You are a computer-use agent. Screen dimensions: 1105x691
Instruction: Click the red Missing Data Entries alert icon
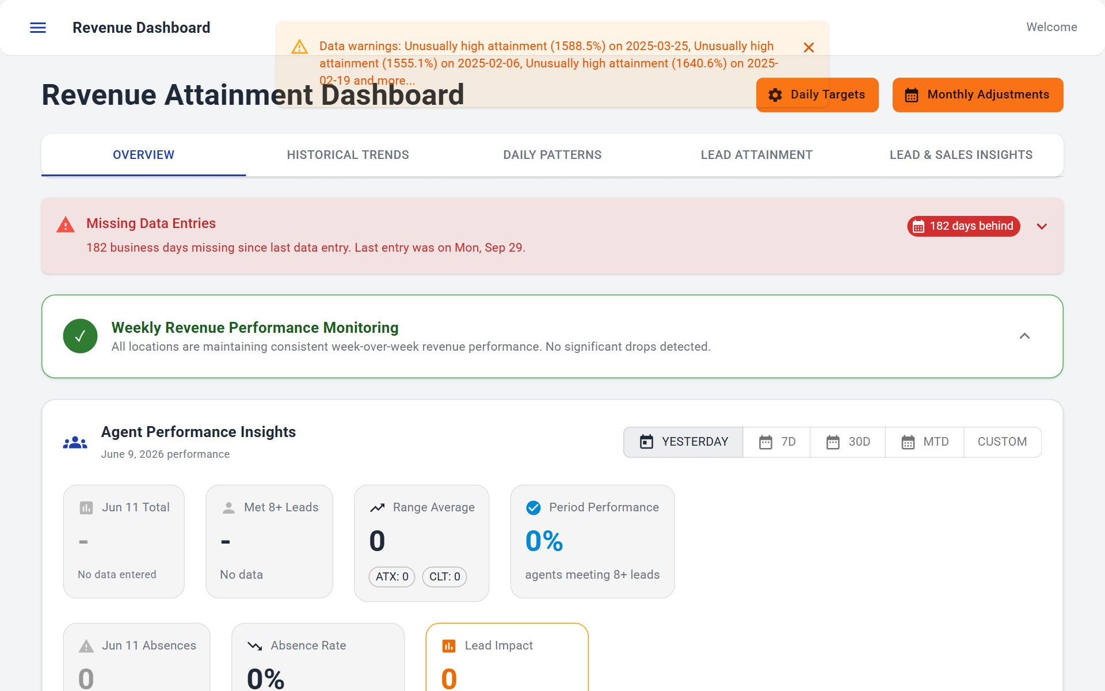click(66, 225)
